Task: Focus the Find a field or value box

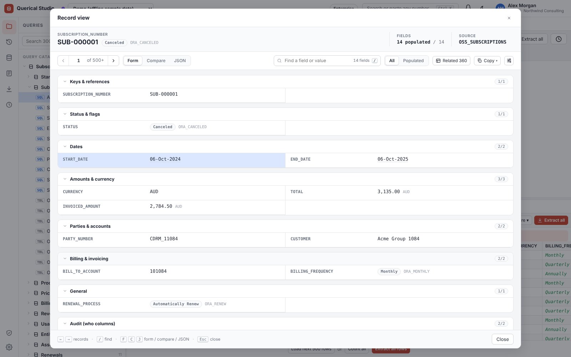Action: (327, 61)
